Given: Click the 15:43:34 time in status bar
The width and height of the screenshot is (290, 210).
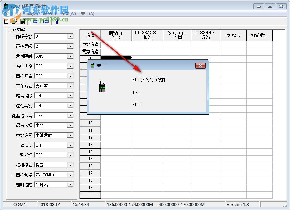Looking at the screenshot, I should pos(81,205).
